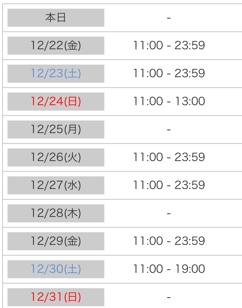Select the 12/27(水) date cell
This screenshot has height=308, width=242.
56,185
